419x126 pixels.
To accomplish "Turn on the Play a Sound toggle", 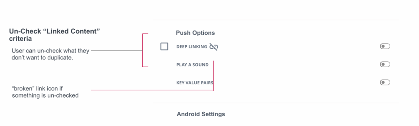I will tap(385, 65).
